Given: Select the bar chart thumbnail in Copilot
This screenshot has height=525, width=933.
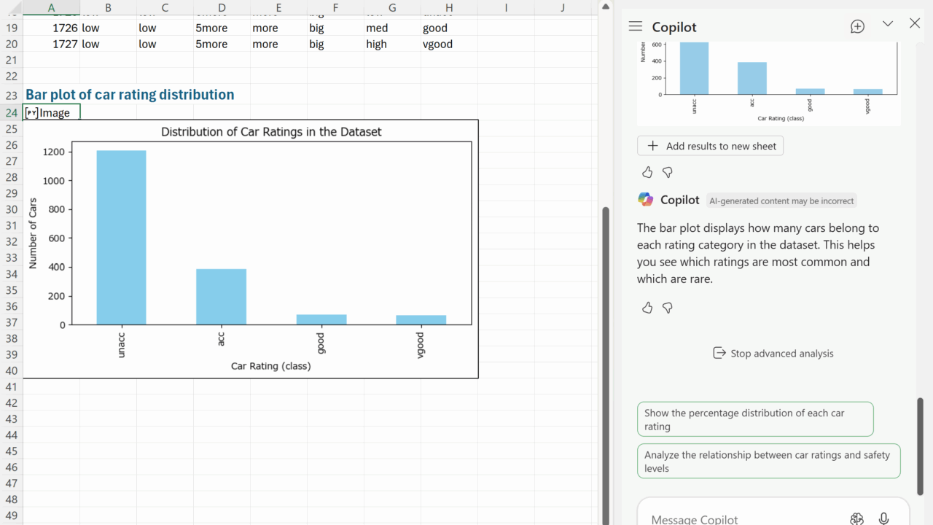Looking at the screenshot, I should [768, 82].
